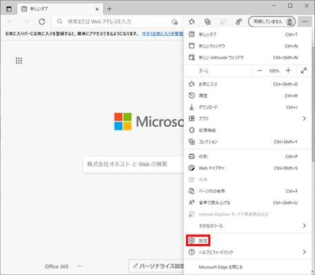Image resolution: width=315 pixels, height=275 pixels.
Task: Expand ヘルプとフィードバック submenu
Action: (x=248, y=252)
